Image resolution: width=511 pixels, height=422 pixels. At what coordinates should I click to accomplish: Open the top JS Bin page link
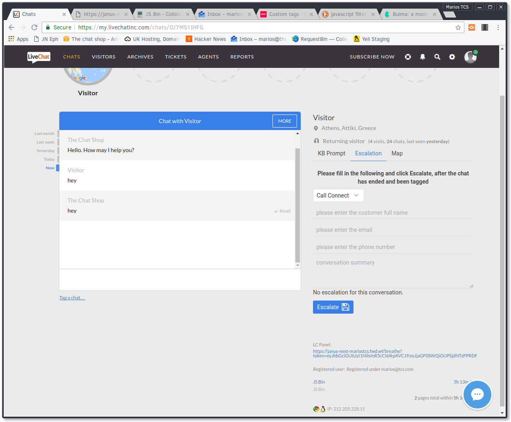(x=319, y=382)
